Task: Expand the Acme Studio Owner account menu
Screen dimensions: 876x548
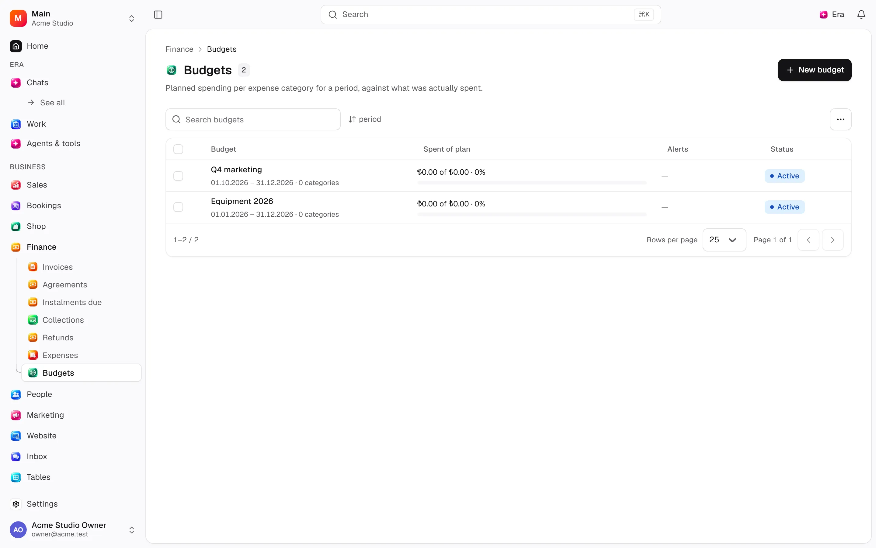Action: click(x=72, y=529)
